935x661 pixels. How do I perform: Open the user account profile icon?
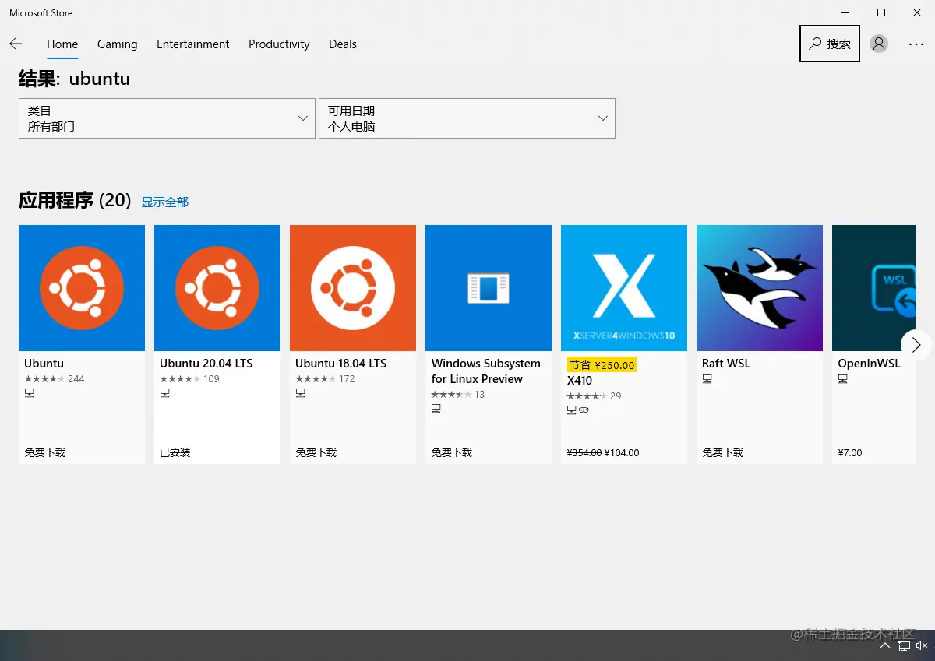coord(879,44)
